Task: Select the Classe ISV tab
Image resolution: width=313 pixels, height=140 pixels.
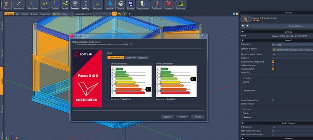Action: [143, 58]
